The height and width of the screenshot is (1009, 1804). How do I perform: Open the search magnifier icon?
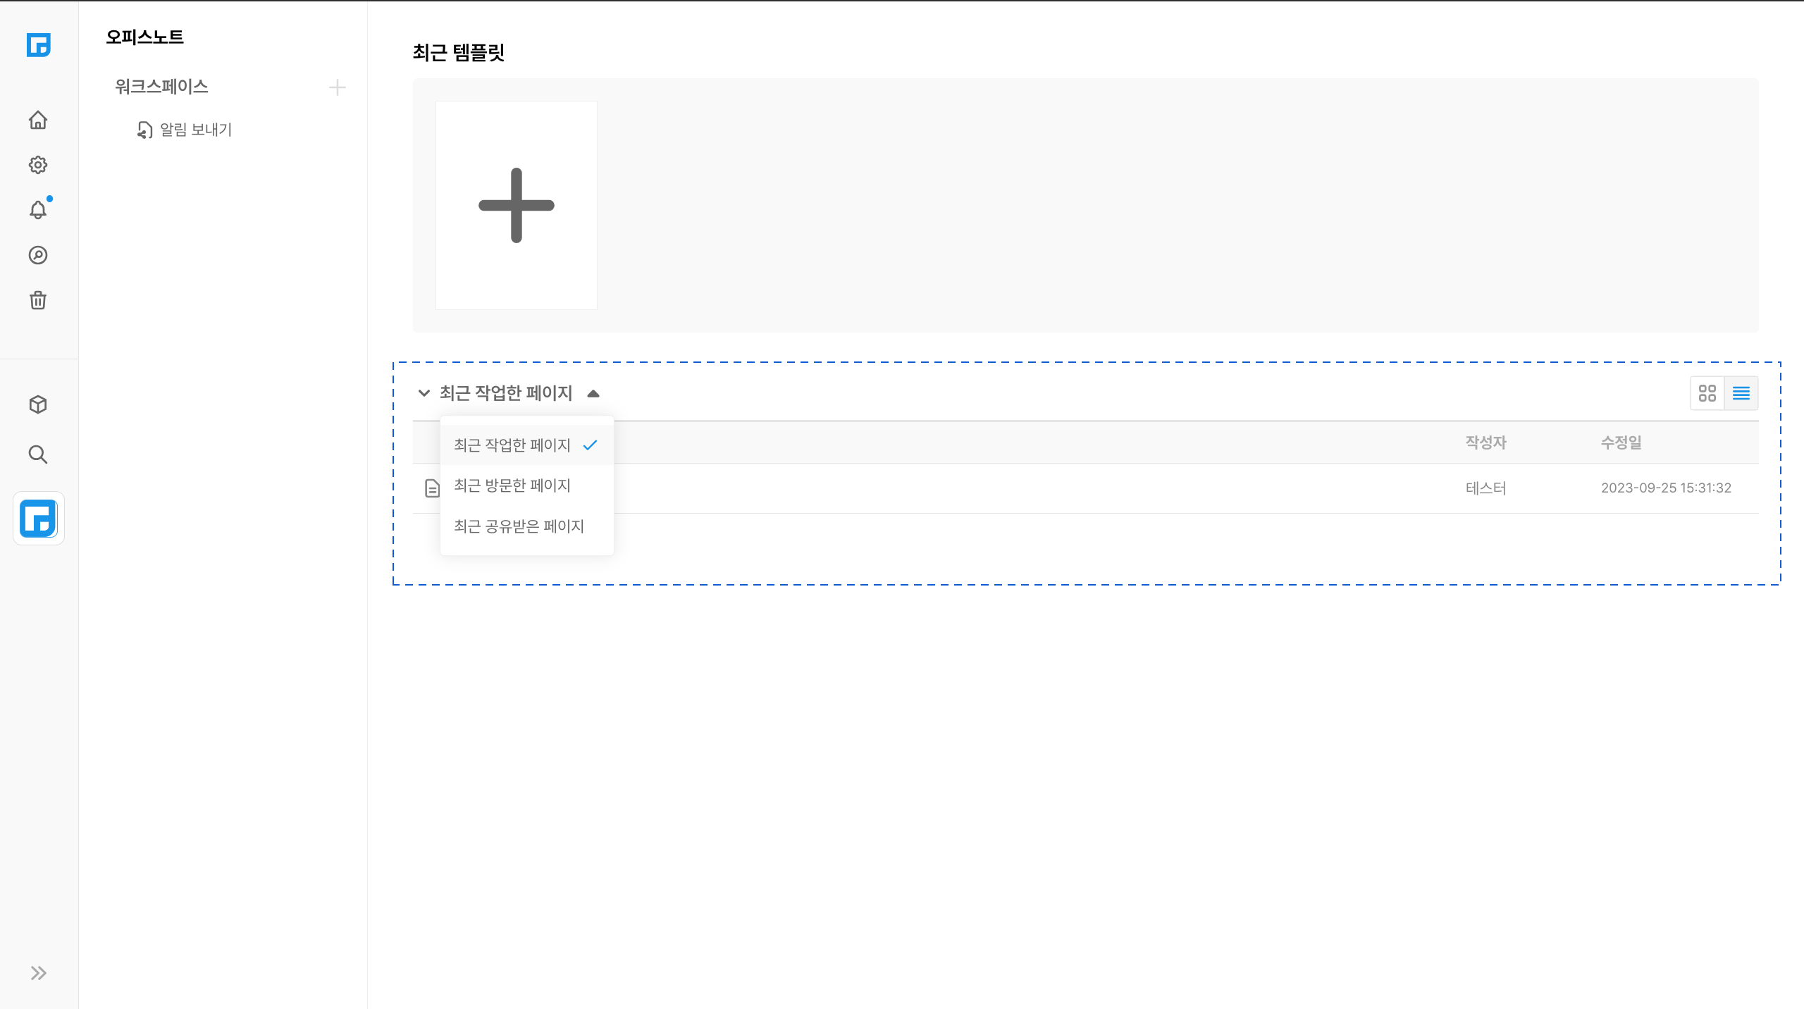(x=38, y=454)
